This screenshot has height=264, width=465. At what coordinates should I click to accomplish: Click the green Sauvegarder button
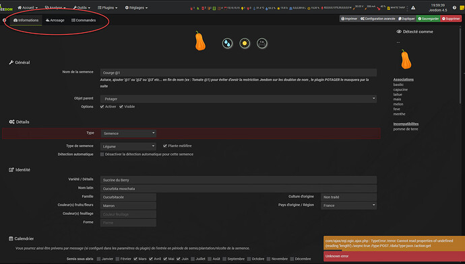(x=428, y=19)
